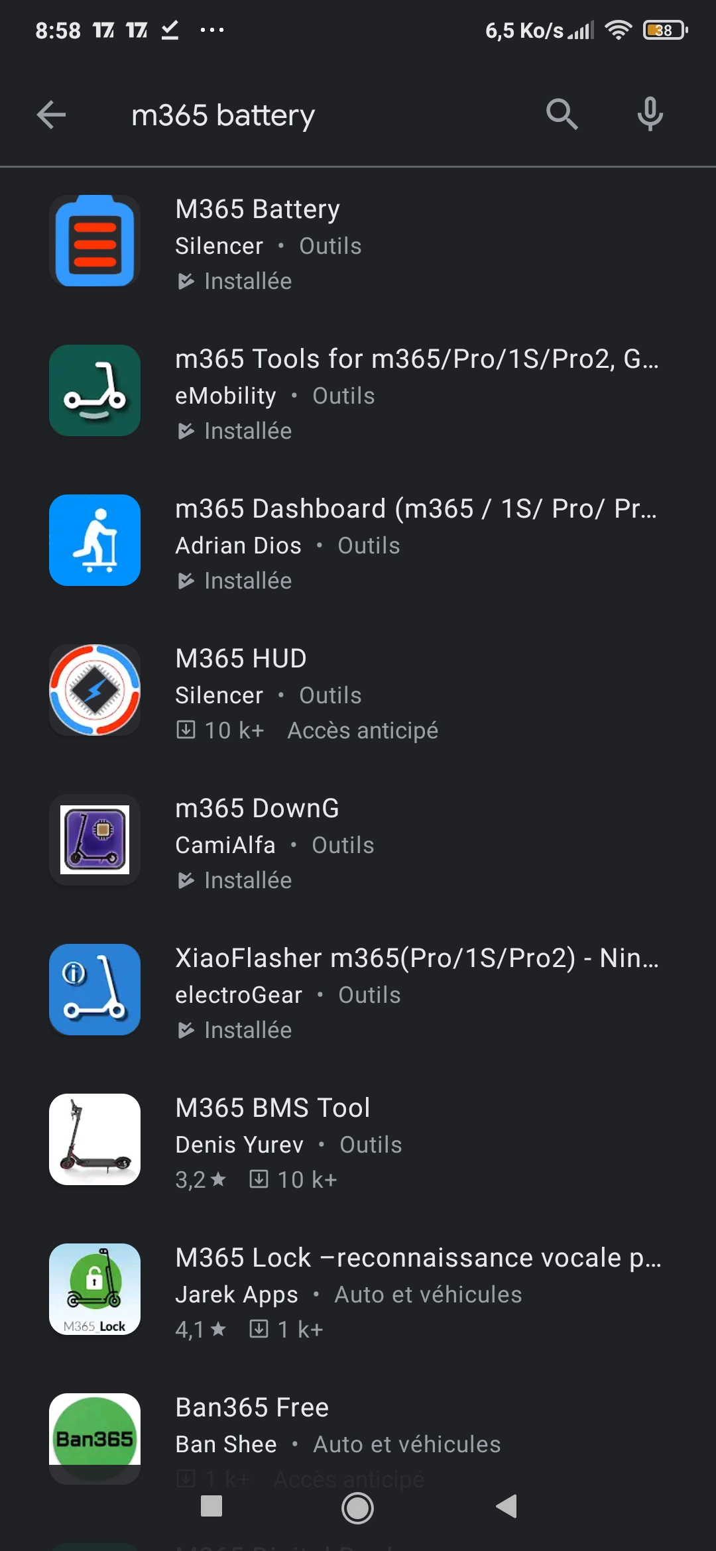Tap the Android back triangle button
716x1551 pixels.
click(507, 1506)
